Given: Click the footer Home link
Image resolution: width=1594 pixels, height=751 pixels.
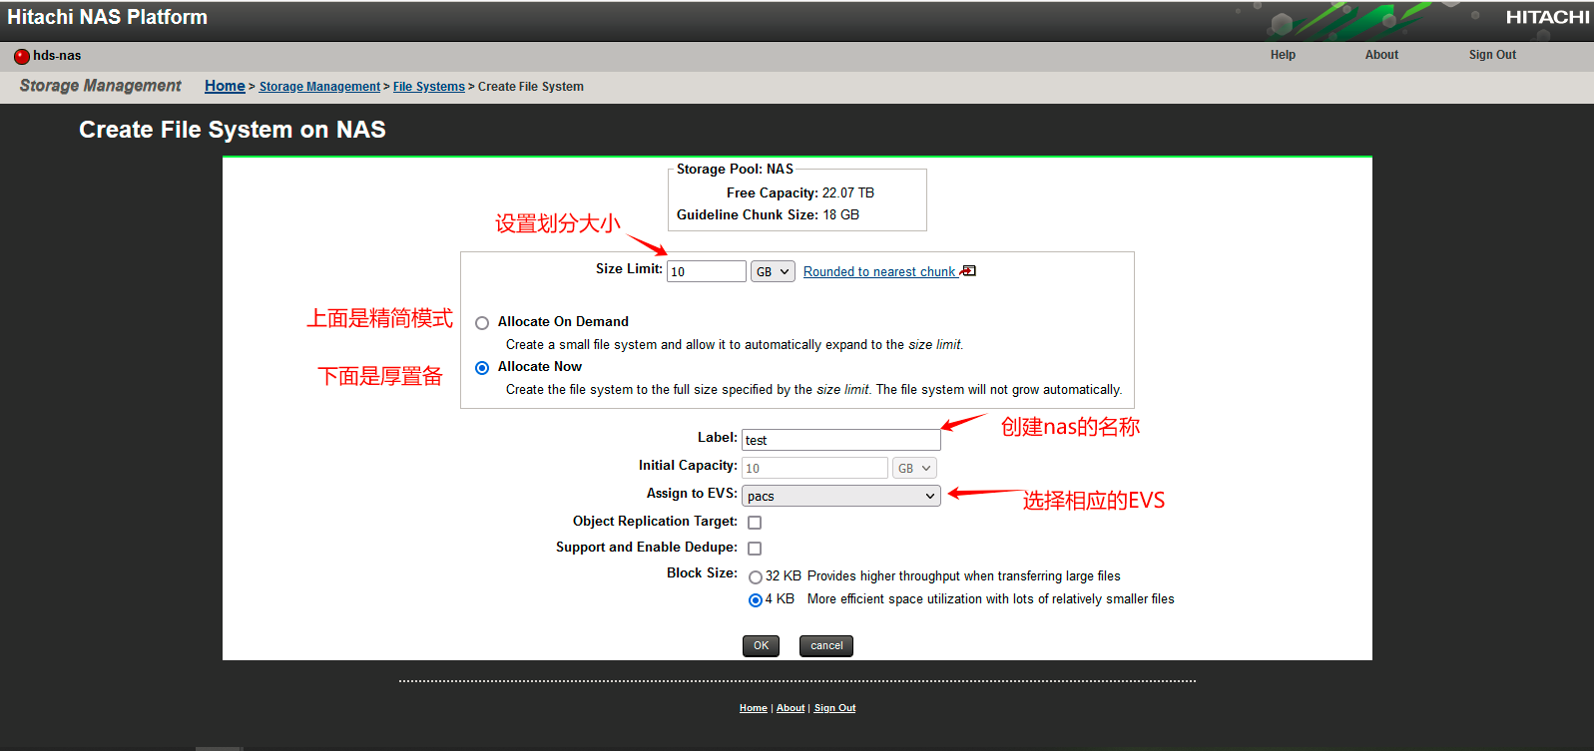Looking at the screenshot, I should point(754,708).
